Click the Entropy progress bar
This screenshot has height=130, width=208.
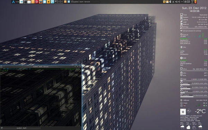pyautogui.click(x=193, y=28)
